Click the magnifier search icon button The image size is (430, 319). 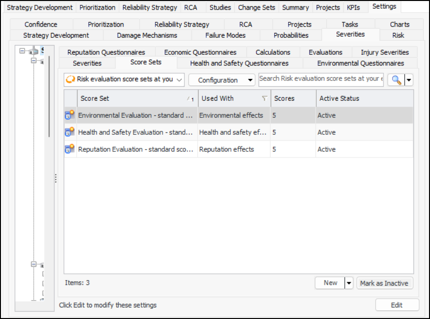point(396,80)
